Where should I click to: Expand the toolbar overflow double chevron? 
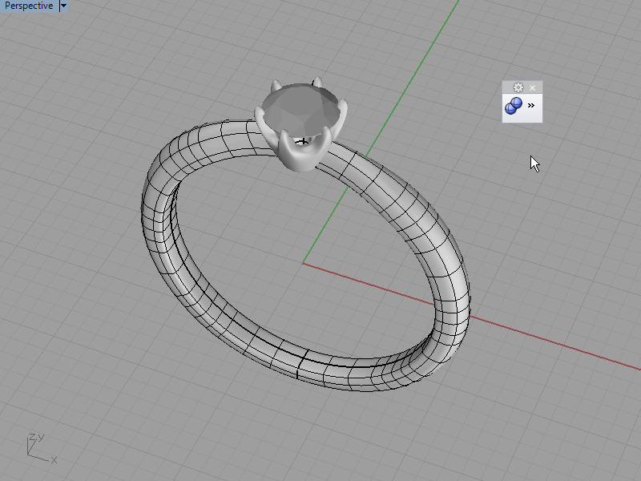531,106
